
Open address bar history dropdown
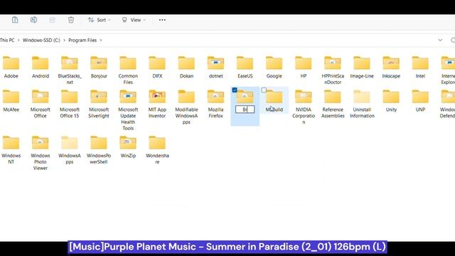[x=440, y=40]
